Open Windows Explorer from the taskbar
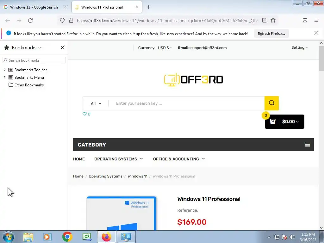 click(x=28, y=237)
